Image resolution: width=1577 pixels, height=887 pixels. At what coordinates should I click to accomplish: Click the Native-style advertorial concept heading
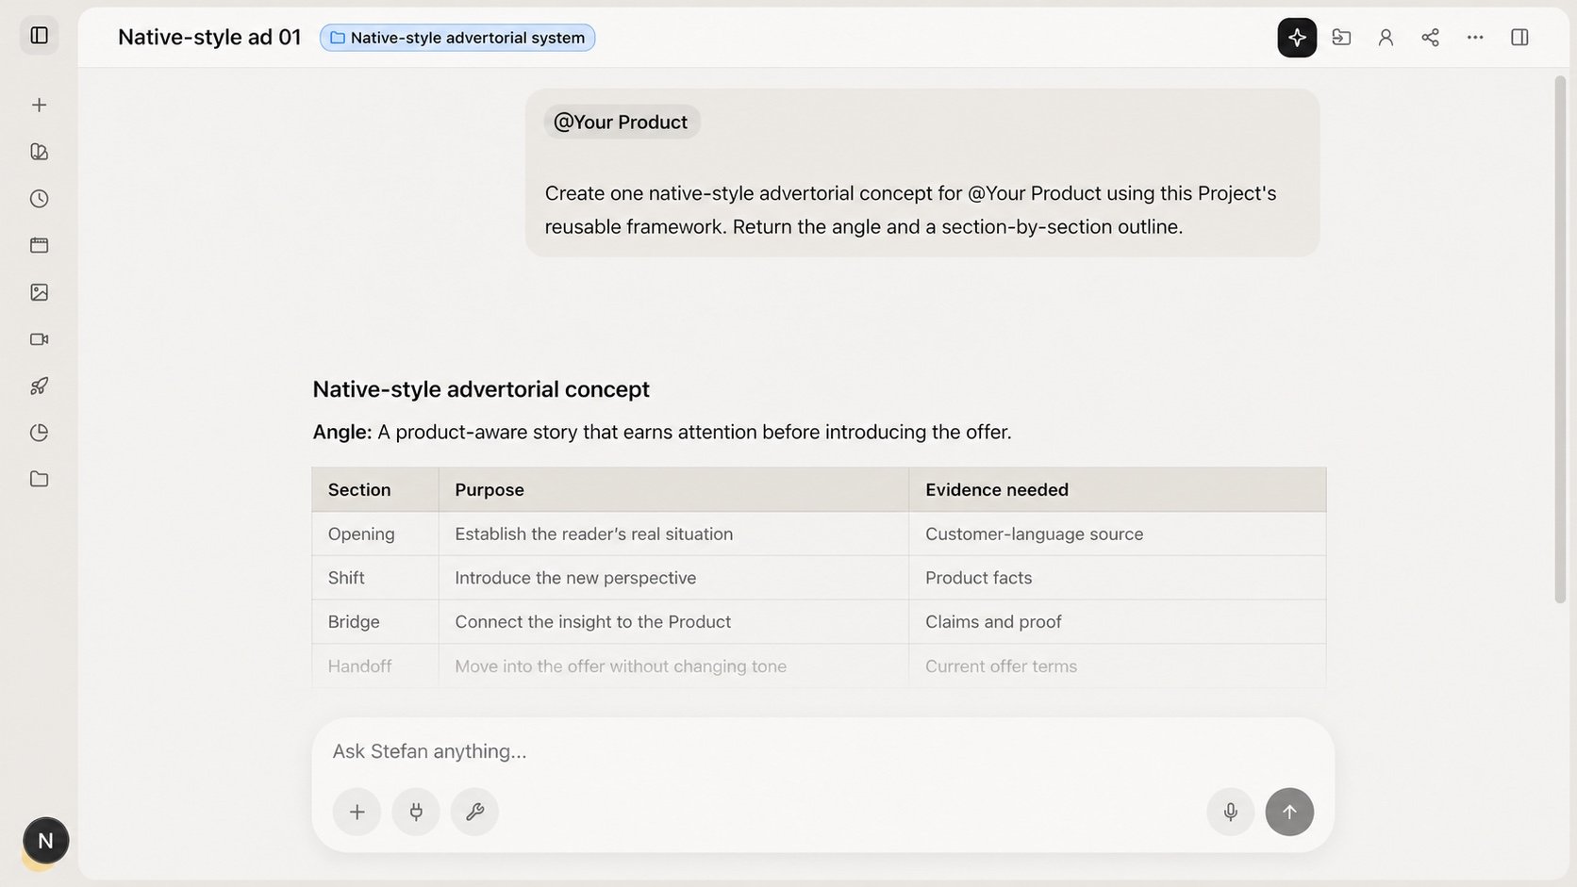pyautogui.click(x=481, y=389)
